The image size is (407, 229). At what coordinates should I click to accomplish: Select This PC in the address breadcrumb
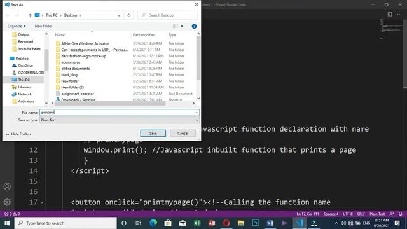point(52,15)
